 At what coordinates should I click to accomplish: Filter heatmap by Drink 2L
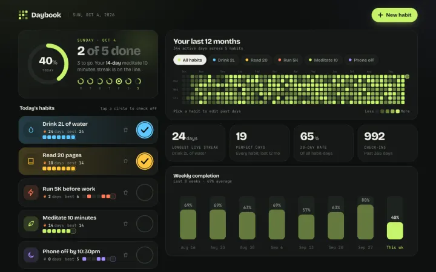(x=223, y=60)
